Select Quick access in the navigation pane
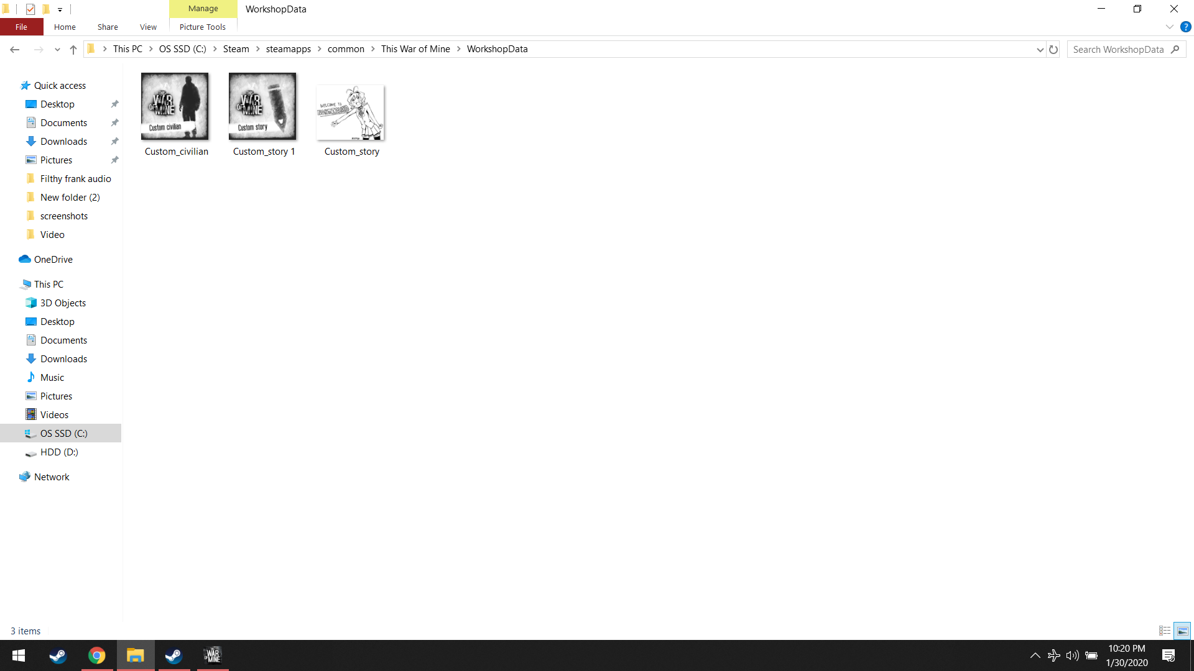 (60, 86)
